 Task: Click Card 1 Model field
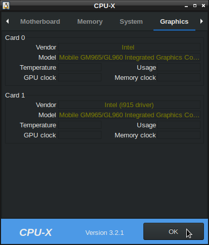[129, 115]
